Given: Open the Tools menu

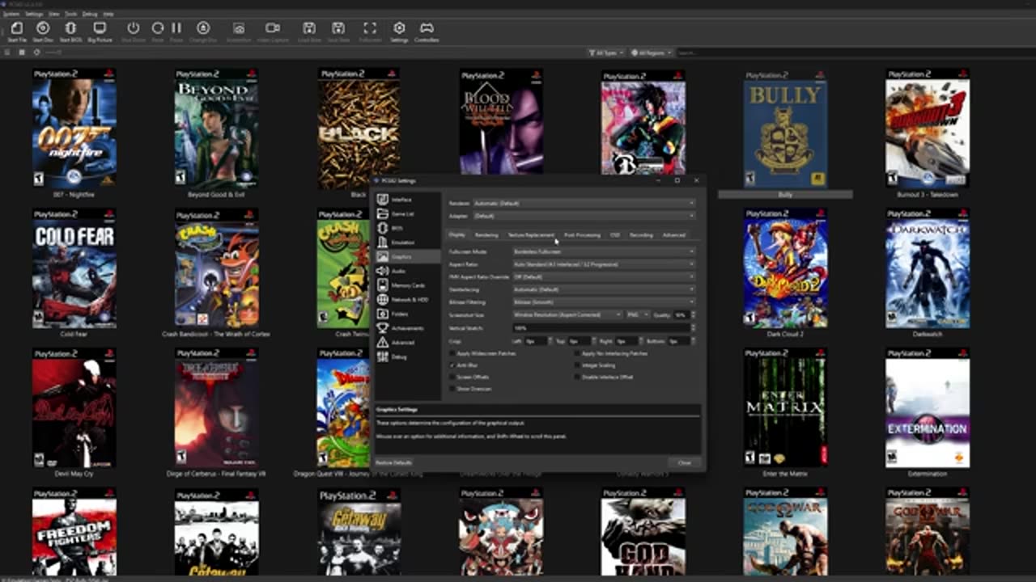Looking at the screenshot, I should click(x=71, y=14).
